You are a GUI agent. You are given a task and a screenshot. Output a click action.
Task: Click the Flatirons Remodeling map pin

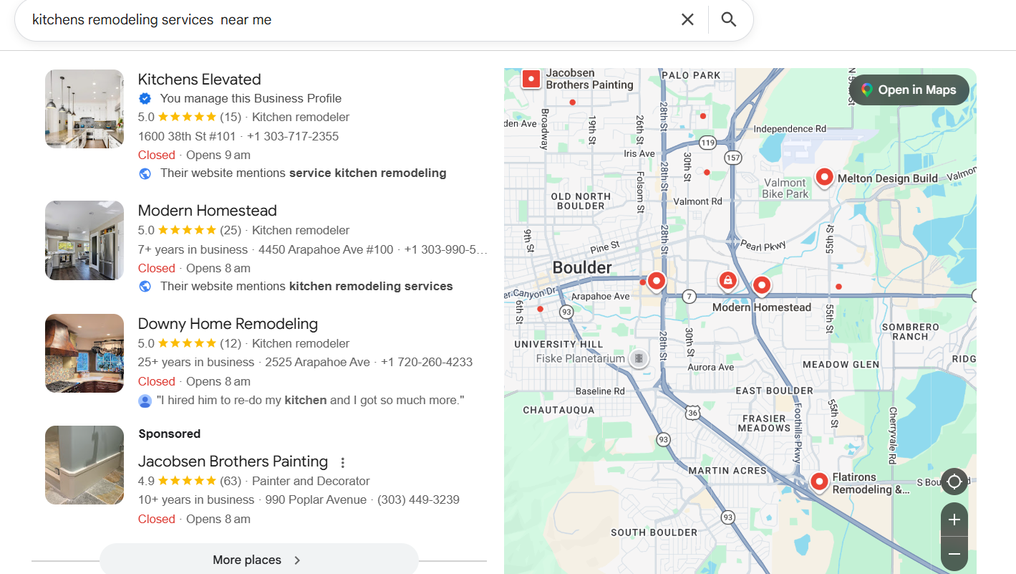click(818, 481)
